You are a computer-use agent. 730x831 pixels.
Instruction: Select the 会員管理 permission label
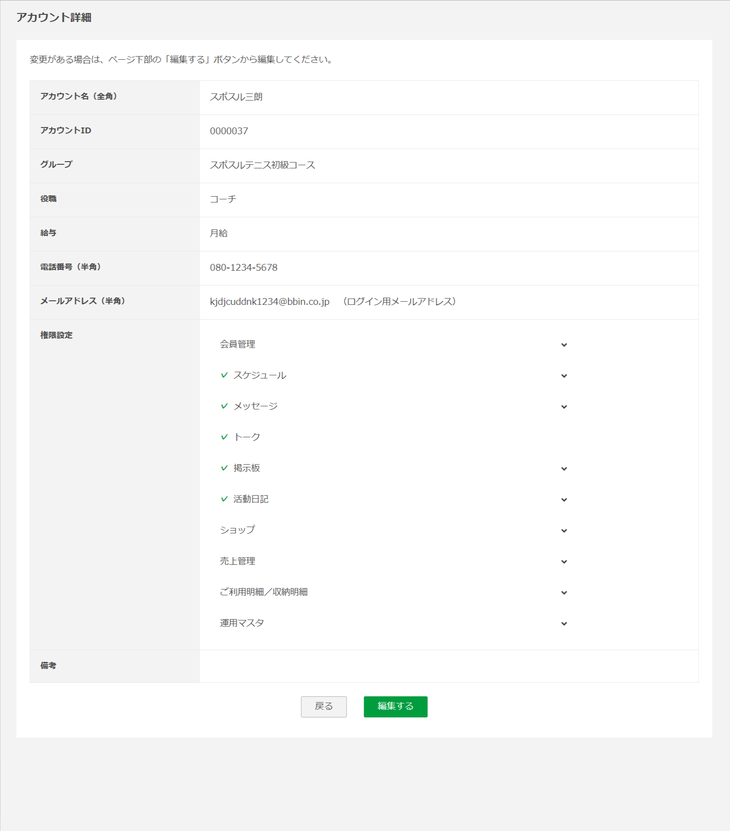click(x=237, y=344)
